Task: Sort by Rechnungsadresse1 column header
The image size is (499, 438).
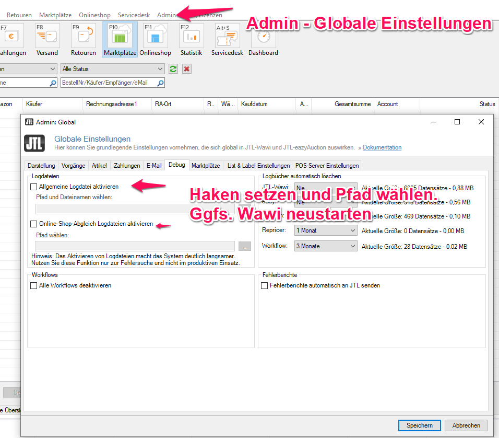Action: [117, 104]
